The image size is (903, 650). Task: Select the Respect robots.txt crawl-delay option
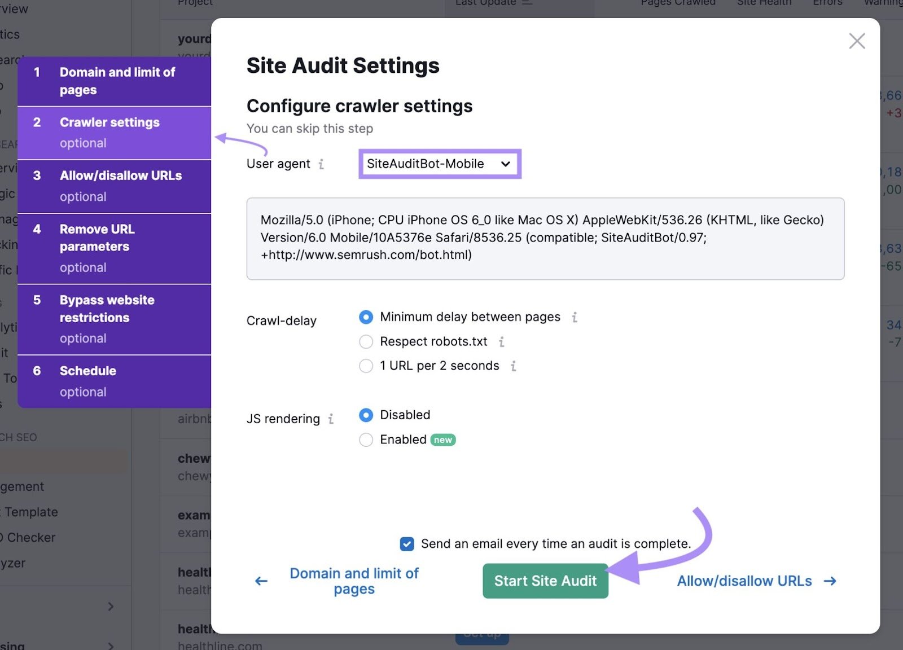[366, 342]
